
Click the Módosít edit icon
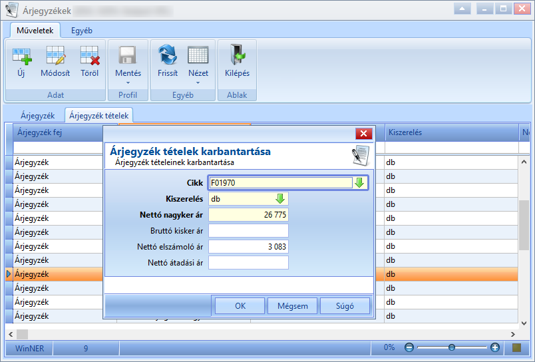[x=55, y=55]
